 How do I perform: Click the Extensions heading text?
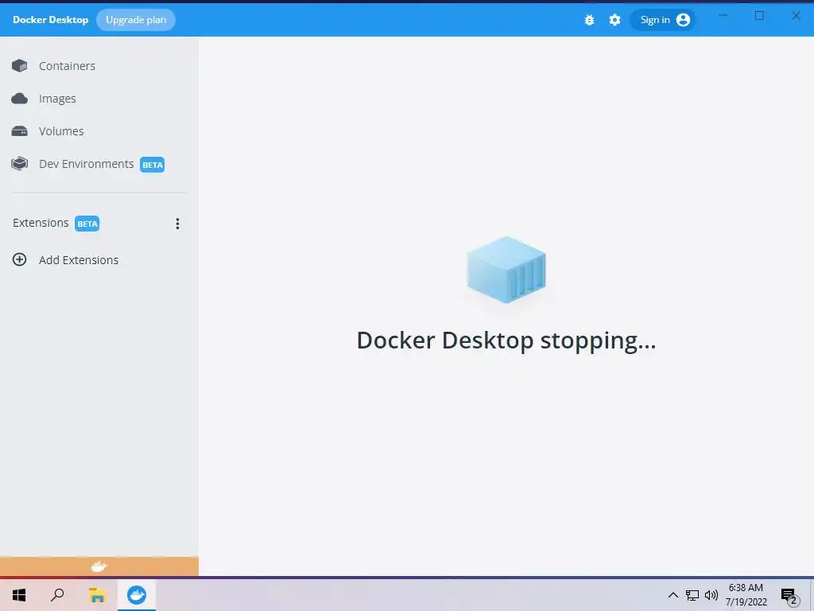click(x=41, y=223)
